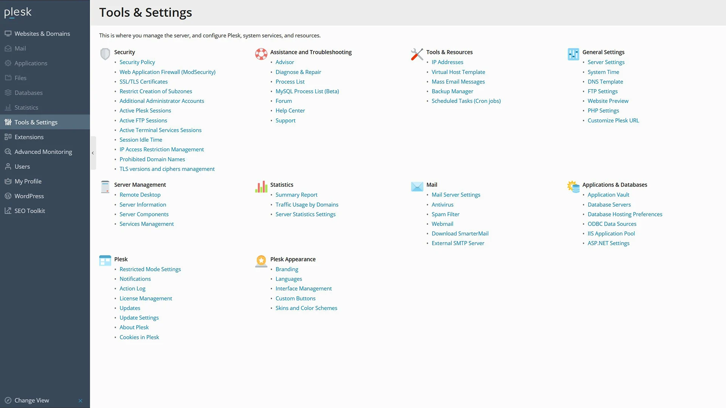Open Web Application Firewall (ModSecurity)
This screenshot has width=726, height=408.
tap(168, 72)
